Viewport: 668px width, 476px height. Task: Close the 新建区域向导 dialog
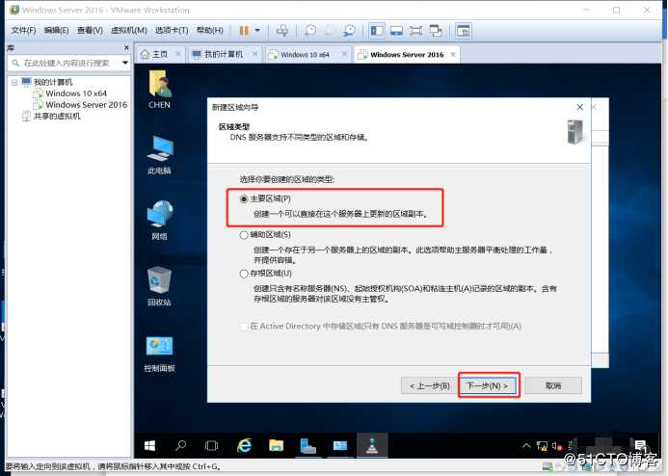pos(580,107)
